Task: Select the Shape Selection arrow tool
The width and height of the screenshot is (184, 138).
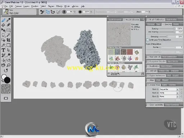Action: point(8,50)
